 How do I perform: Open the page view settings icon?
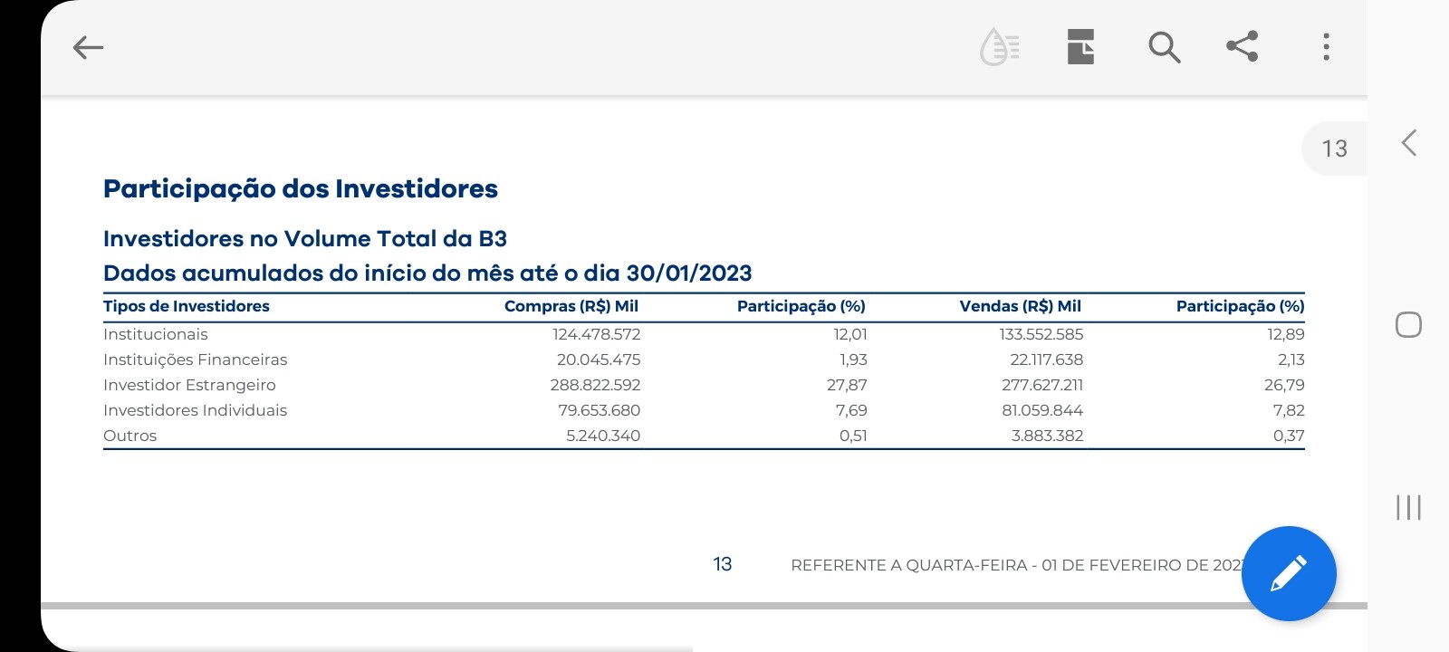tap(1080, 47)
